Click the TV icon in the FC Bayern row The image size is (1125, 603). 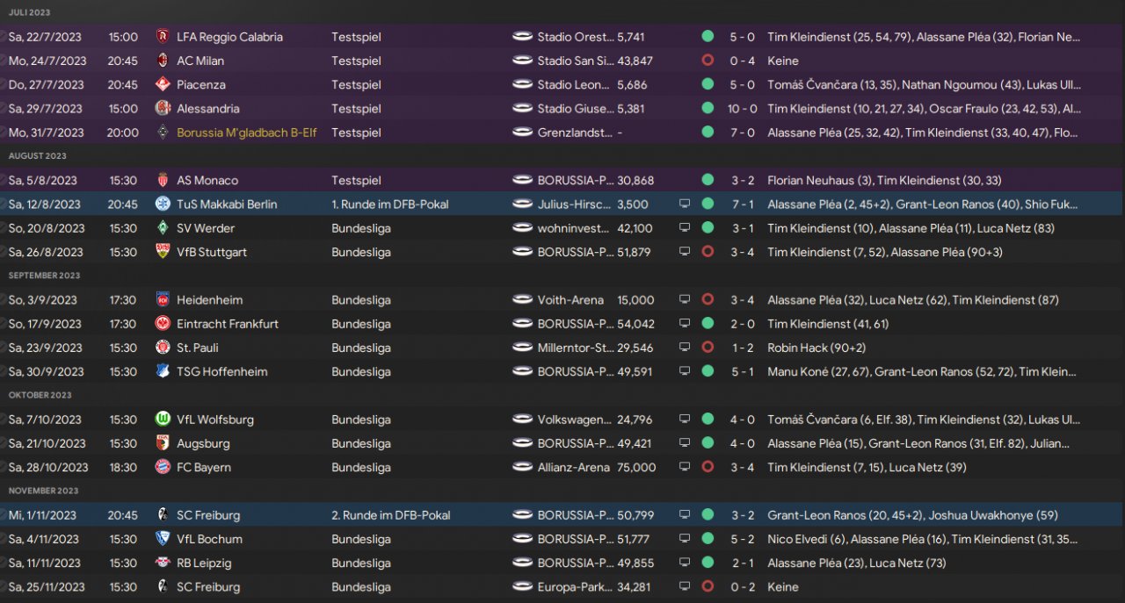click(x=685, y=467)
